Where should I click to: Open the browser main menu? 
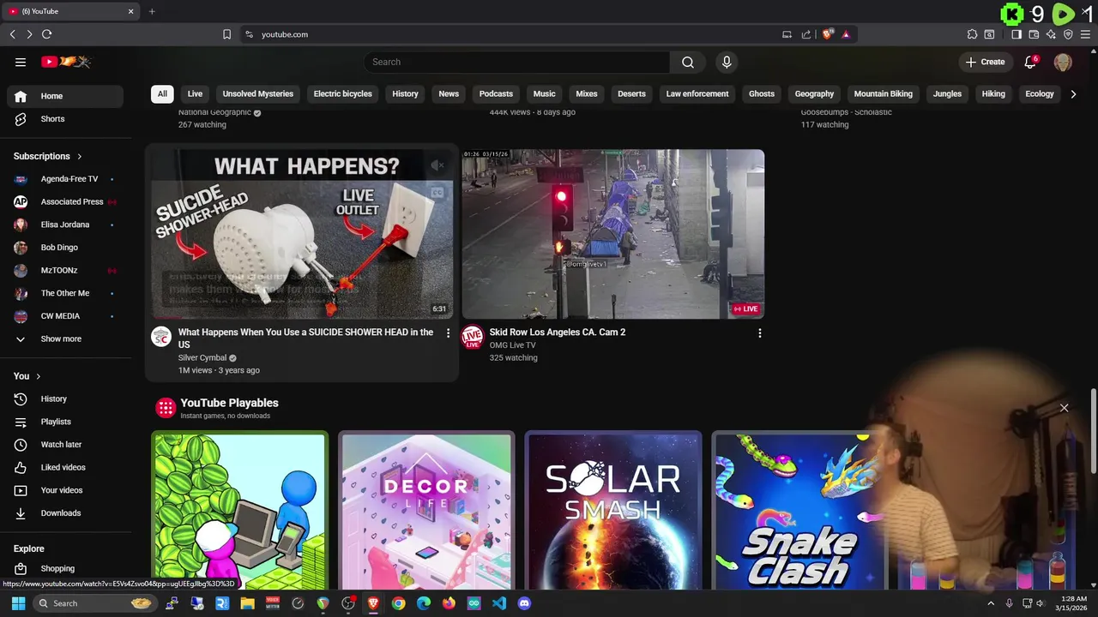coord(1085,34)
